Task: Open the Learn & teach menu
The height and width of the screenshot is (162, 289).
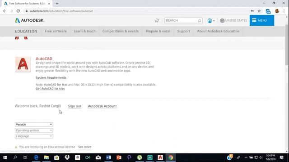Action: (x=84, y=31)
